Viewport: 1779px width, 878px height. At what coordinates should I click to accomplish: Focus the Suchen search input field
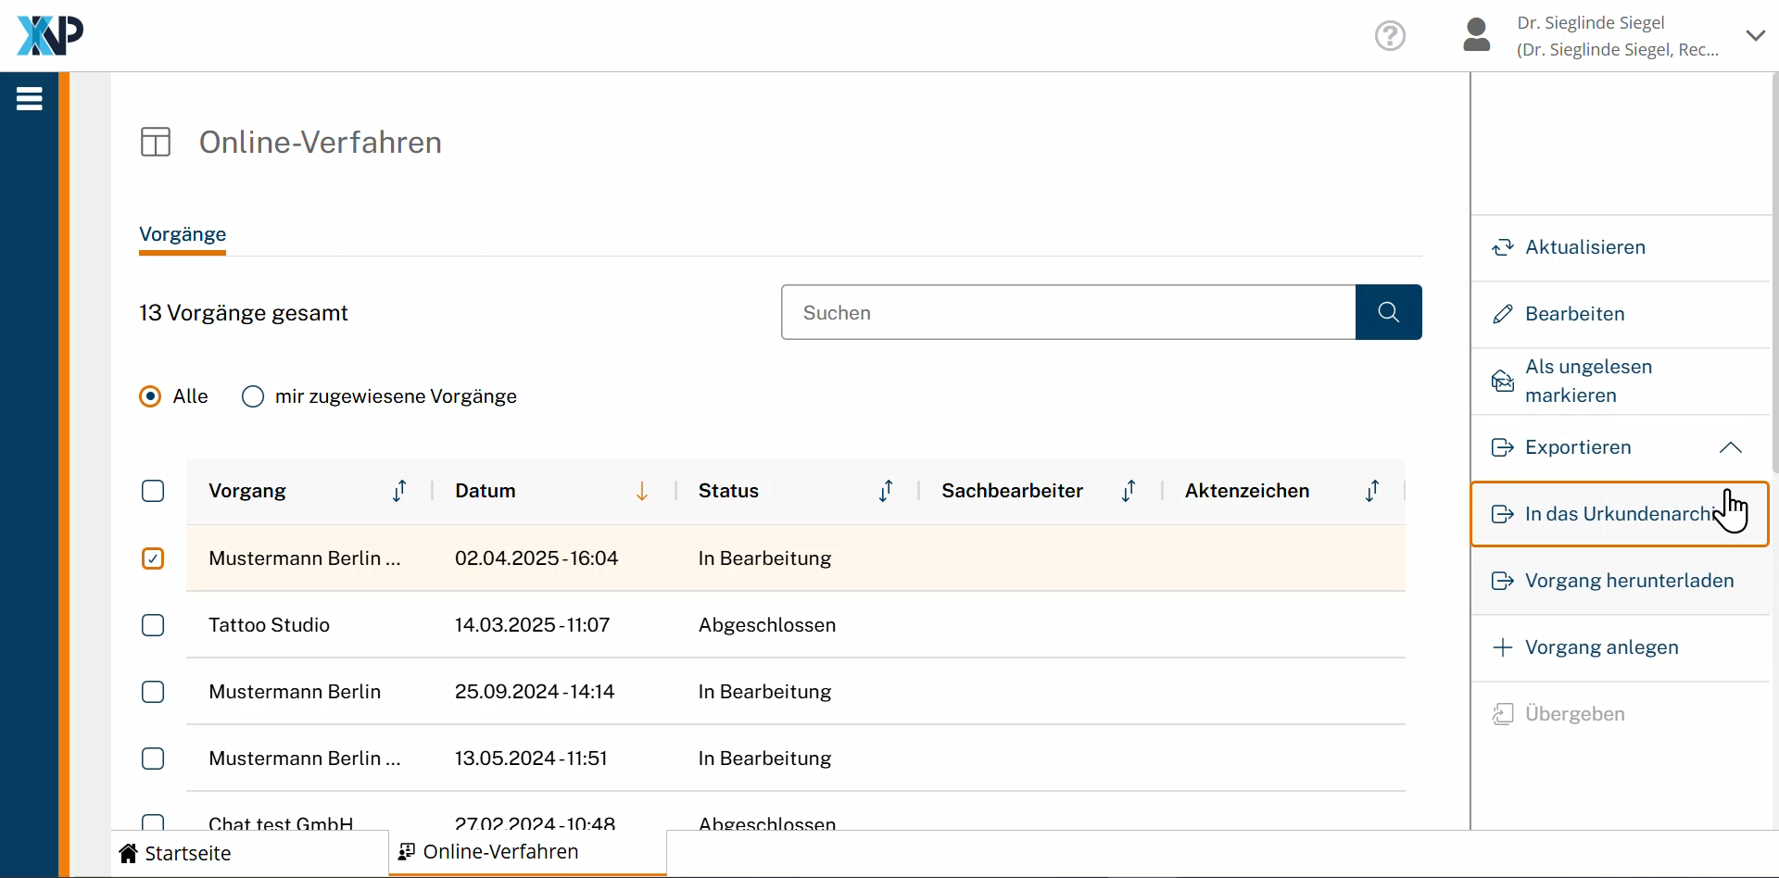[x=1068, y=312]
